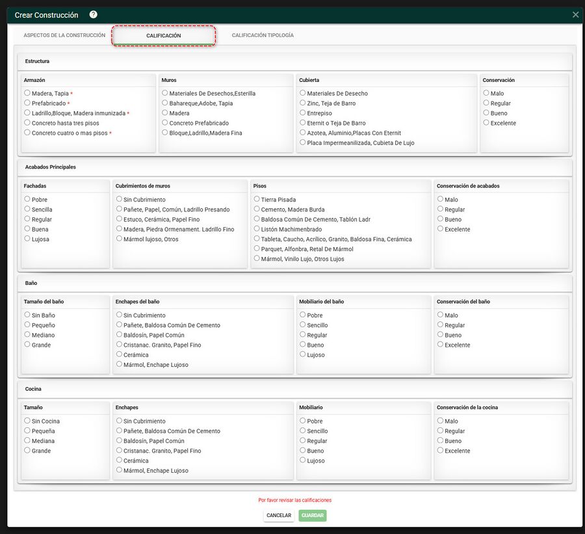
Task: Pick Listón Machimenbrado for Pisos
Action: click(257, 228)
